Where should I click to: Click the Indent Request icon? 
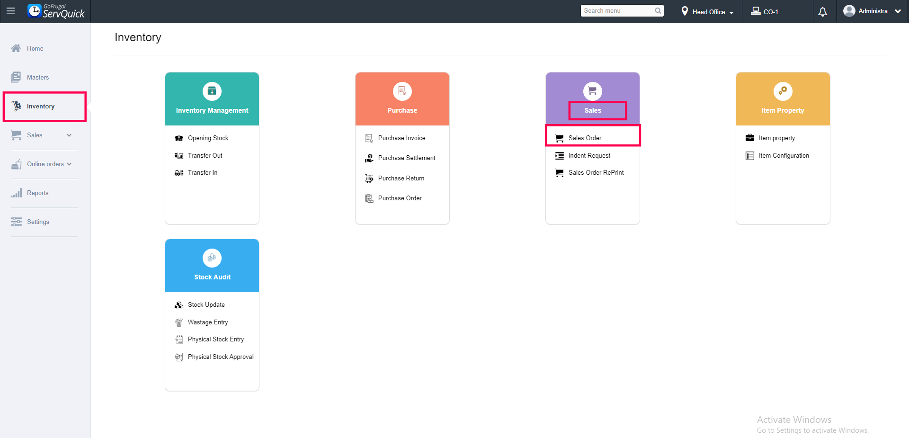560,156
